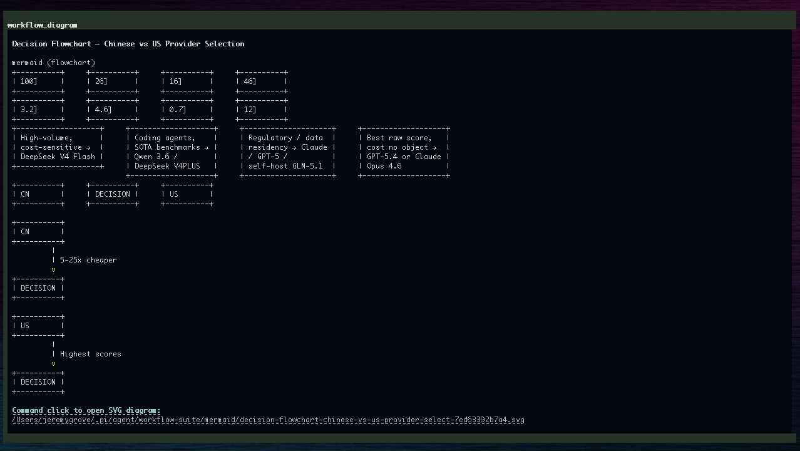Open the decision-flowchart SVG file path link
Image resolution: width=800 pixels, height=451 pixels.
(268, 420)
